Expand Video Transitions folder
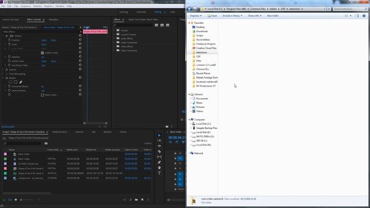This screenshot has height=208, width=370. point(114,50)
